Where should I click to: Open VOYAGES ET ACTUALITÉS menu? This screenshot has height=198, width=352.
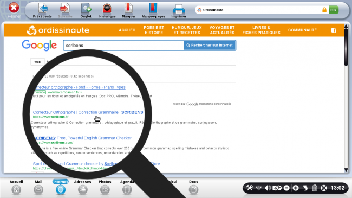click(222, 30)
